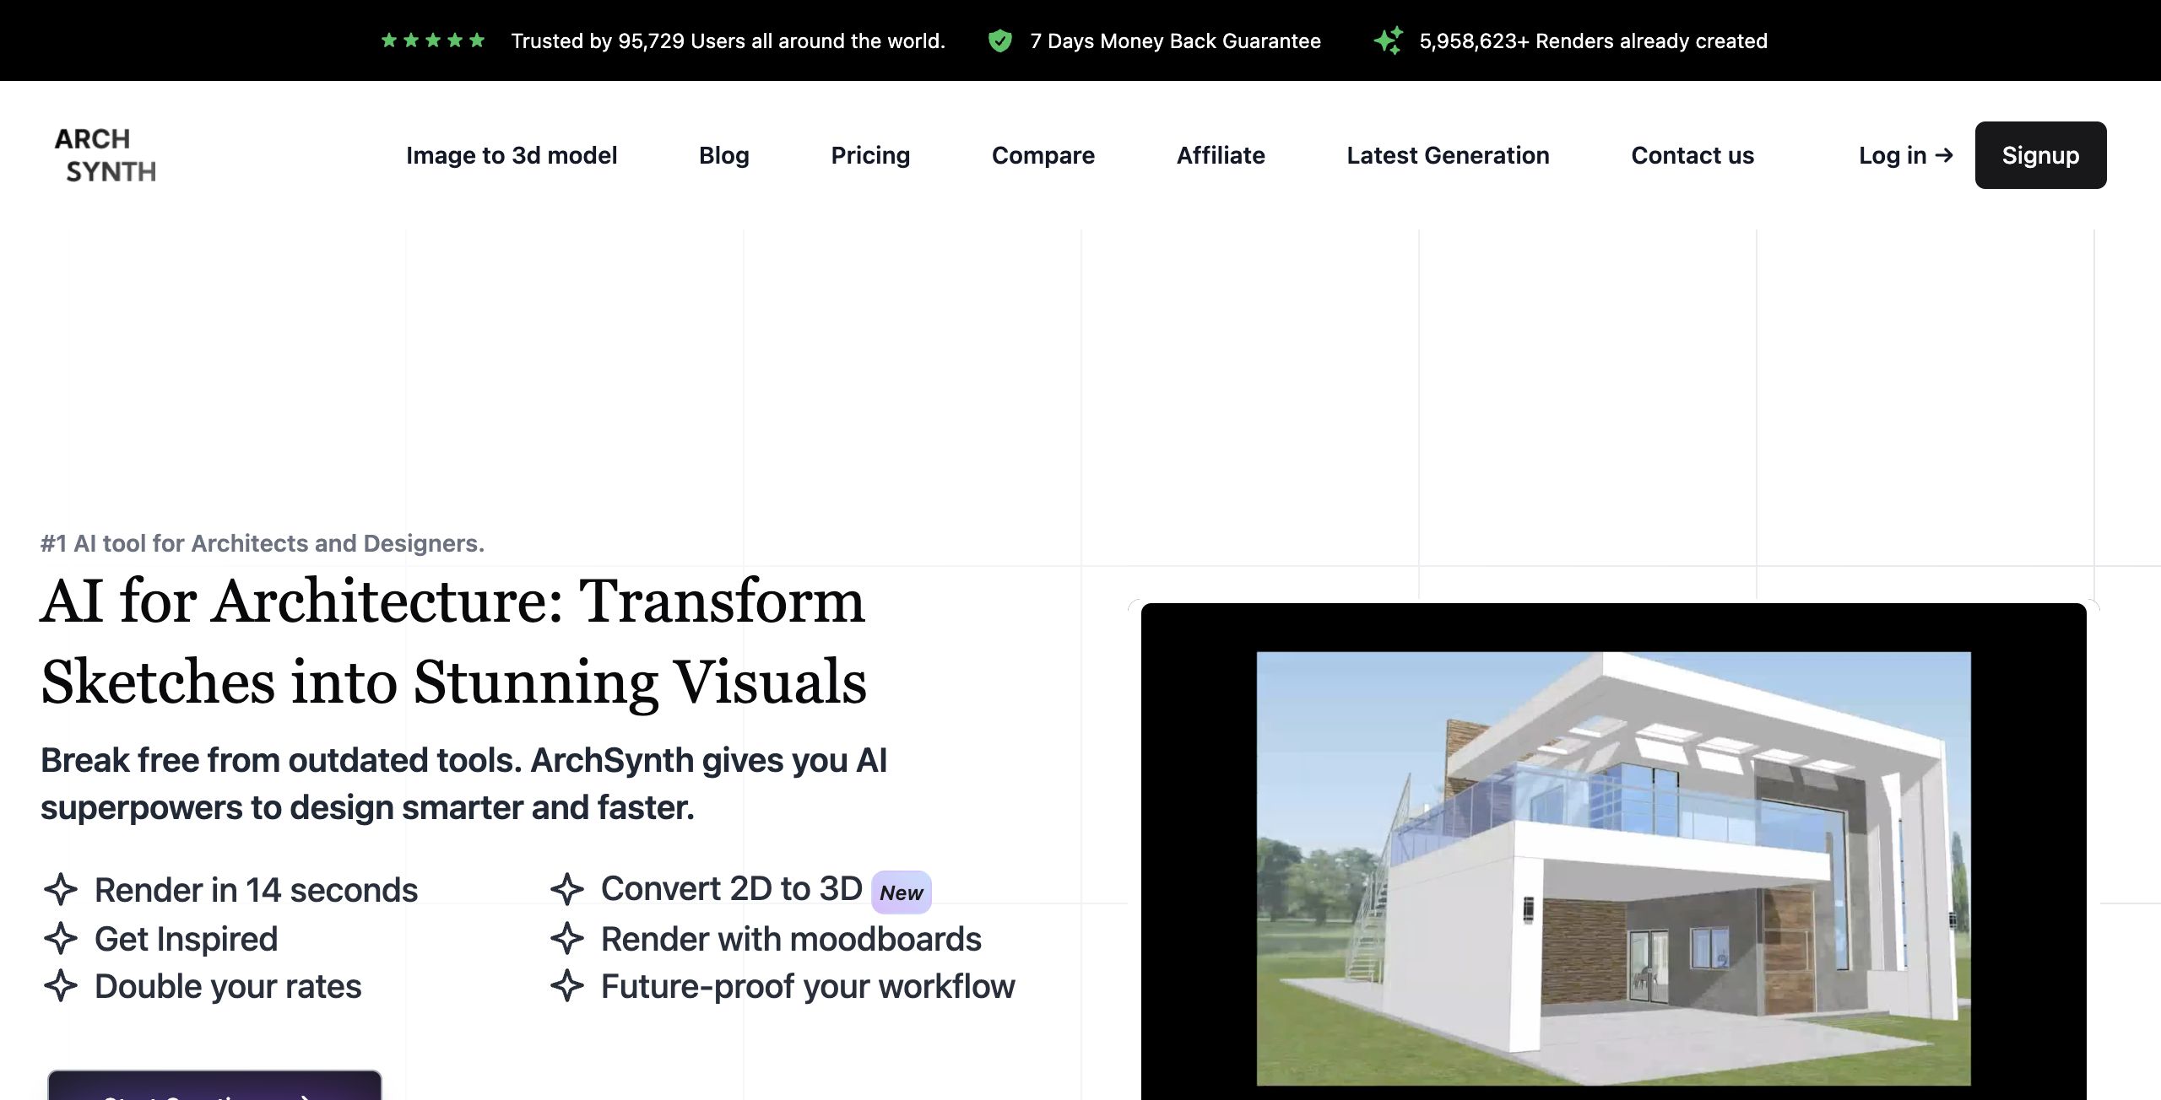The height and width of the screenshot is (1100, 2161).
Task: Click the house render preview image
Action: [x=1613, y=868]
